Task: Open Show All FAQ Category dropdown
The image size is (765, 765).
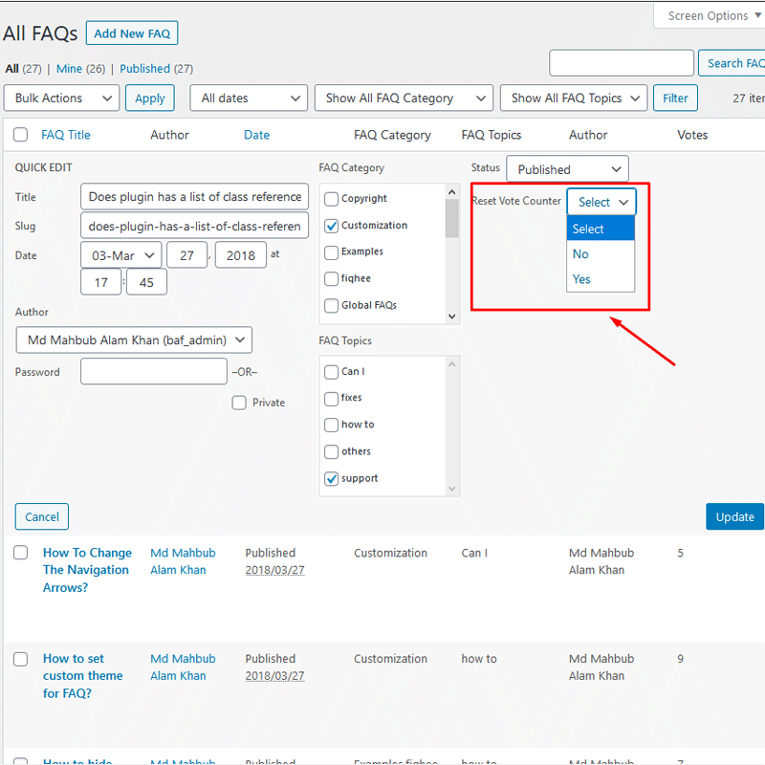Action: coord(403,98)
